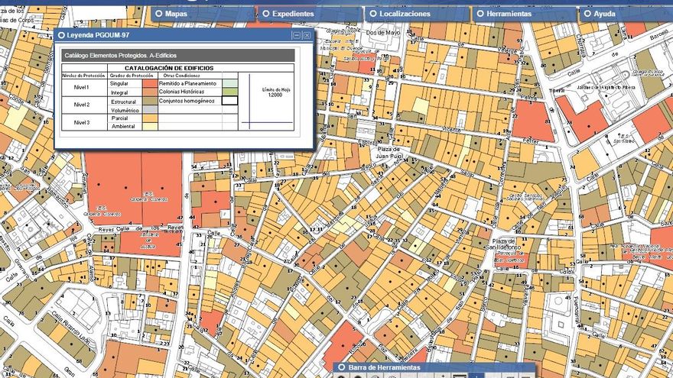Click the Integral grade color swatch
The height and width of the screenshot is (378, 673).
point(150,92)
